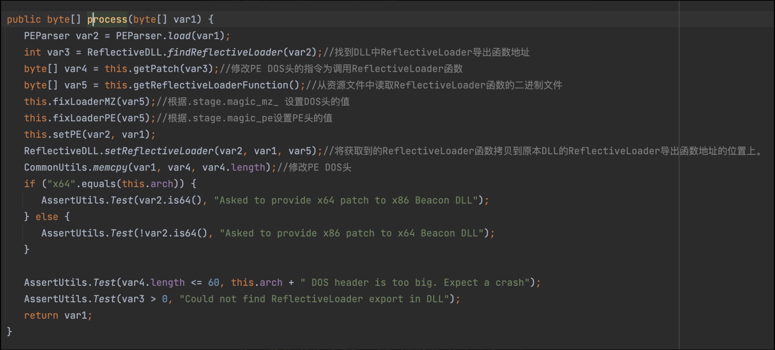Image resolution: width=775 pixels, height=350 pixels.
Task: Click the getPatch method call
Action: pyautogui.click(x=156, y=69)
